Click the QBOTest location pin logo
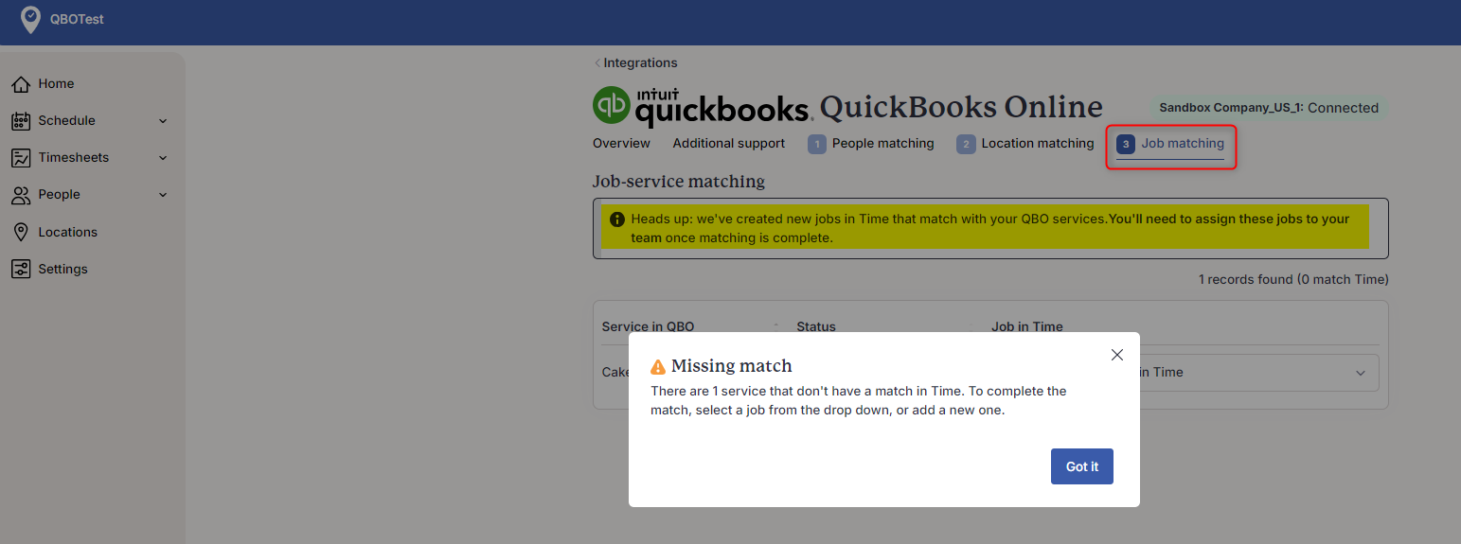The height and width of the screenshot is (544, 1461). [x=31, y=20]
